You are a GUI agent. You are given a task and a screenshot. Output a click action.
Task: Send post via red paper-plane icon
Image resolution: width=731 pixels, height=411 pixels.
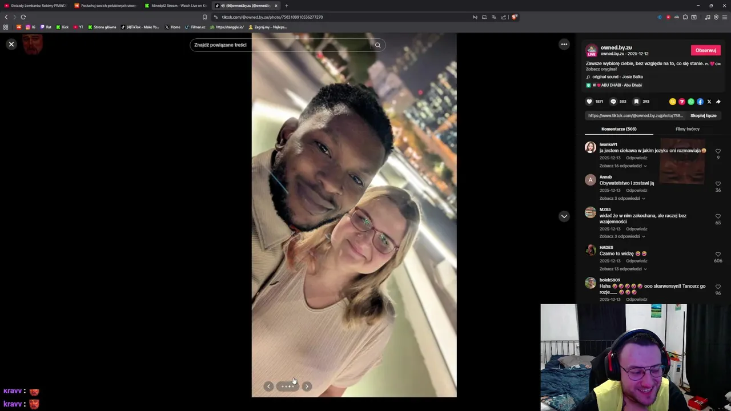click(682, 102)
